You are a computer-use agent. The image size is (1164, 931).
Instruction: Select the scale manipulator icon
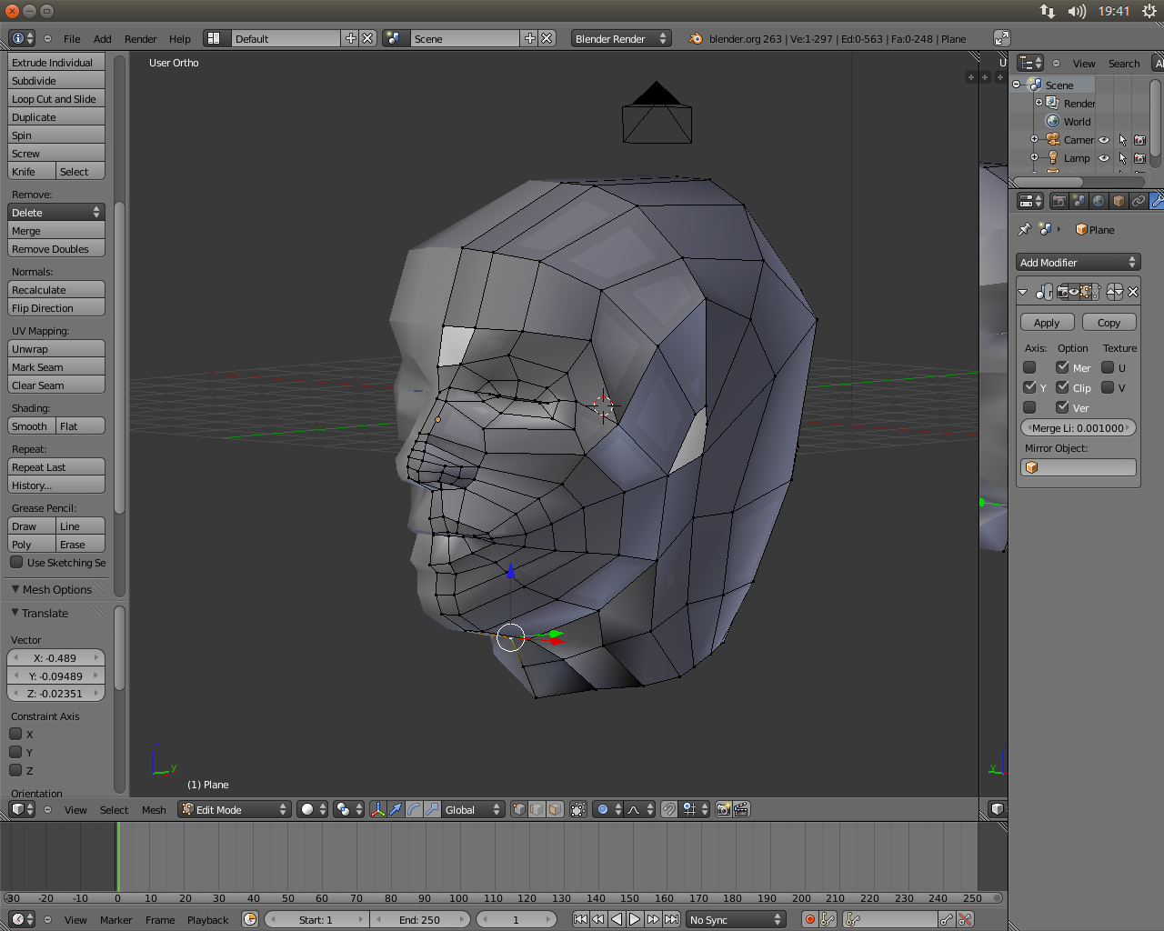click(432, 809)
